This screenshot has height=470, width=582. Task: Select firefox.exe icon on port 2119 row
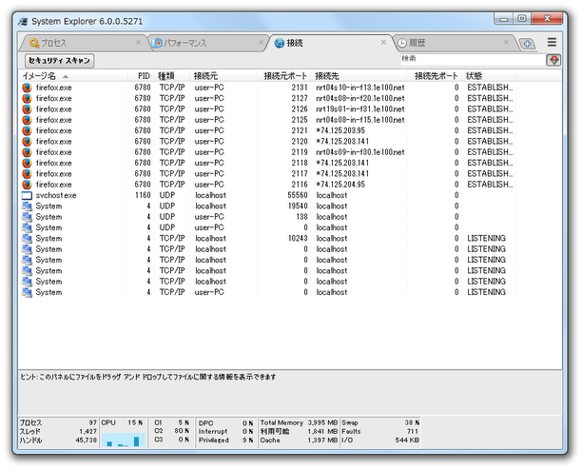coord(27,152)
